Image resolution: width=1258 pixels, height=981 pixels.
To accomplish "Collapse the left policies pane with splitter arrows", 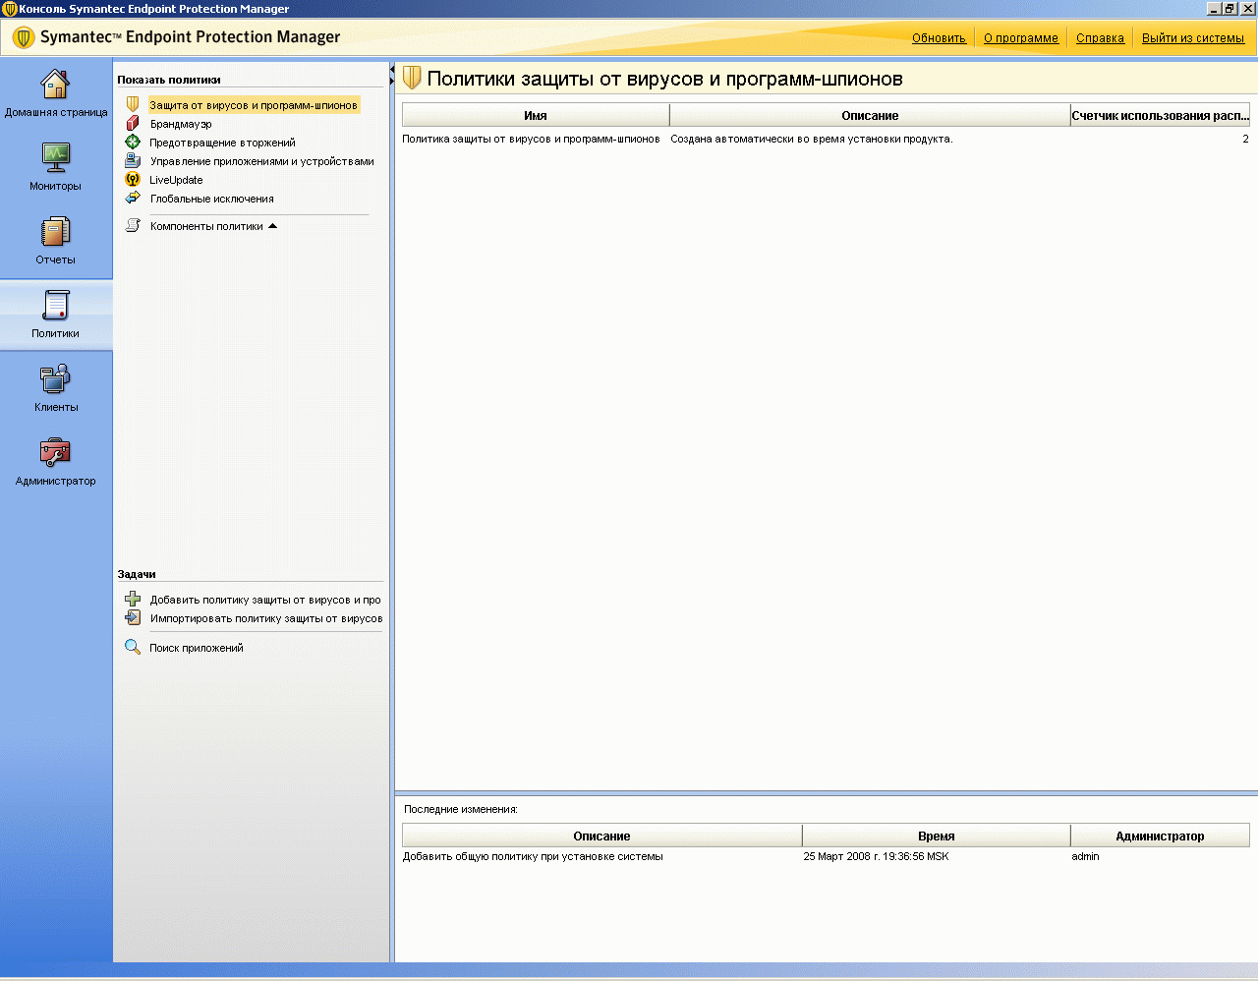I will (x=392, y=76).
